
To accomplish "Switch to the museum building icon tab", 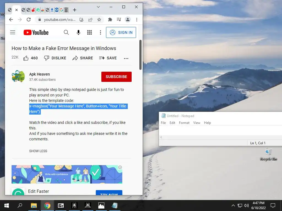I will [x=66, y=10].
